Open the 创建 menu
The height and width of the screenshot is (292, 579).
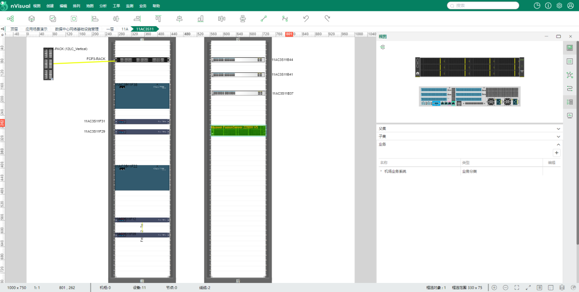tap(50, 6)
